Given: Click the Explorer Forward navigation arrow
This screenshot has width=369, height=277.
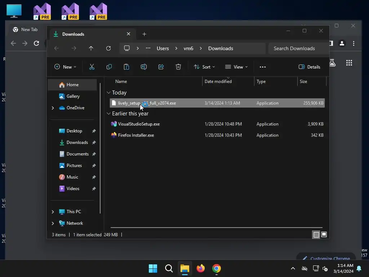Looking at the screenshot, I should point(74,48).
